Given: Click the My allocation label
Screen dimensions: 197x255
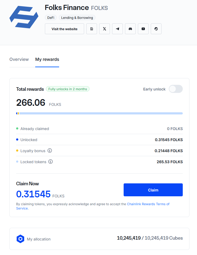Looking at the screenshot, I should [x=39, y=239].
